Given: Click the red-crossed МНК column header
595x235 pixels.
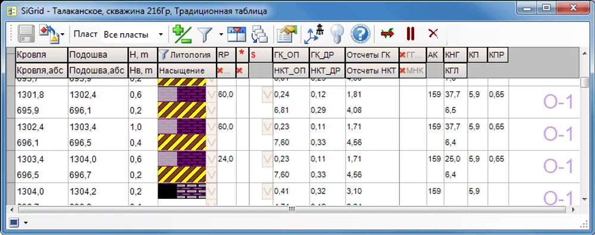Looking at the screenshot, I should (412, 71).
